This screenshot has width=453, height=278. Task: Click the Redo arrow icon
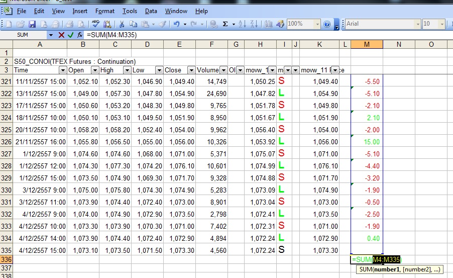click(193, 24)
